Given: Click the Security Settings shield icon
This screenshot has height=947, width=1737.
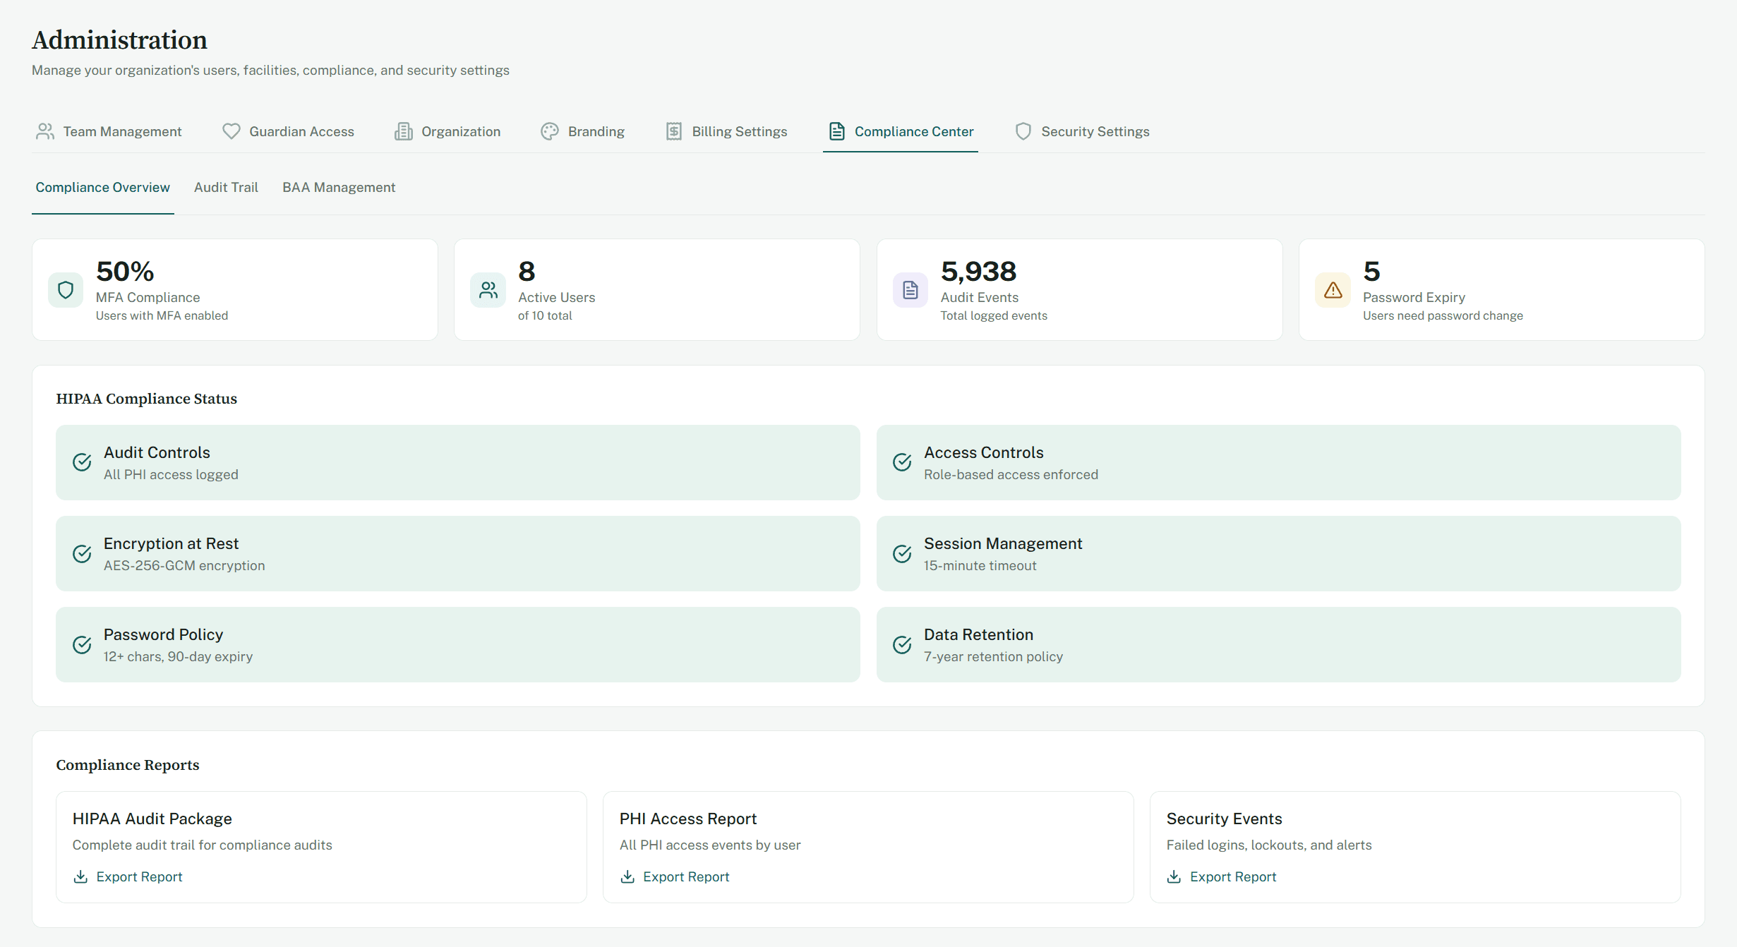Looking at the screenshot, I should 1023,131.
